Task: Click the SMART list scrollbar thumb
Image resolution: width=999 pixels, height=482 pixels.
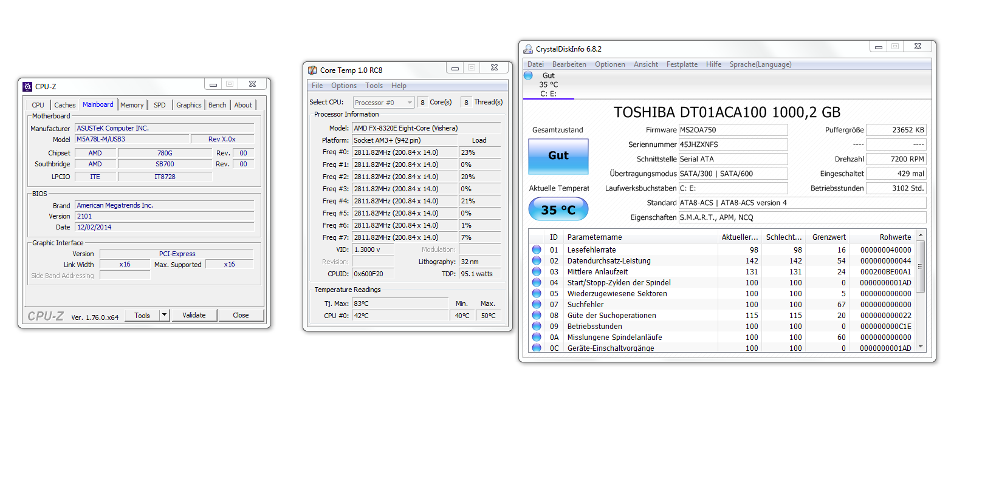Action: (921, 266)
